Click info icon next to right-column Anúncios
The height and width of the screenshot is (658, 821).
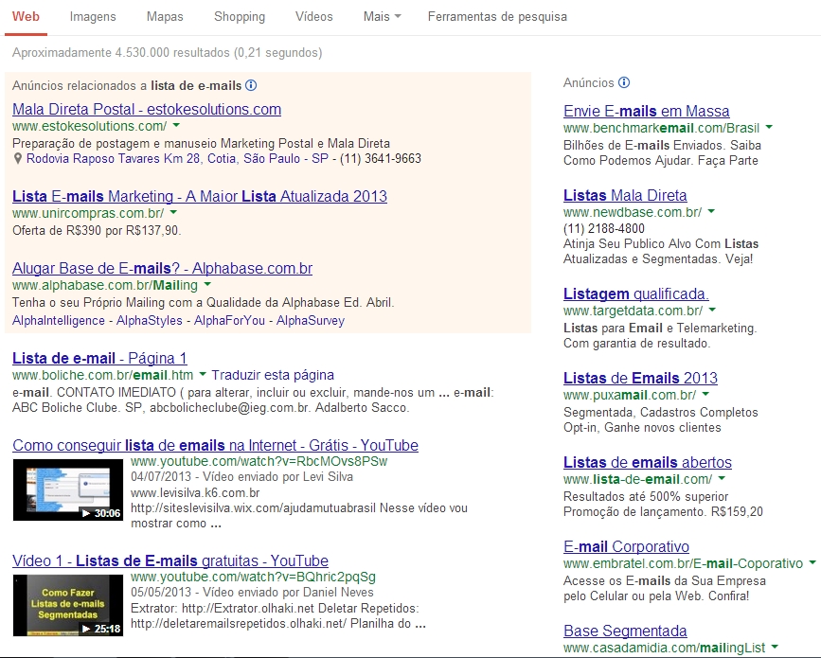624,83
